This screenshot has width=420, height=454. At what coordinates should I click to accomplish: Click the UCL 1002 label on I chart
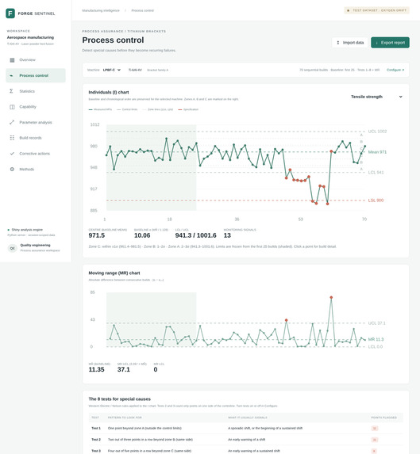377,132
